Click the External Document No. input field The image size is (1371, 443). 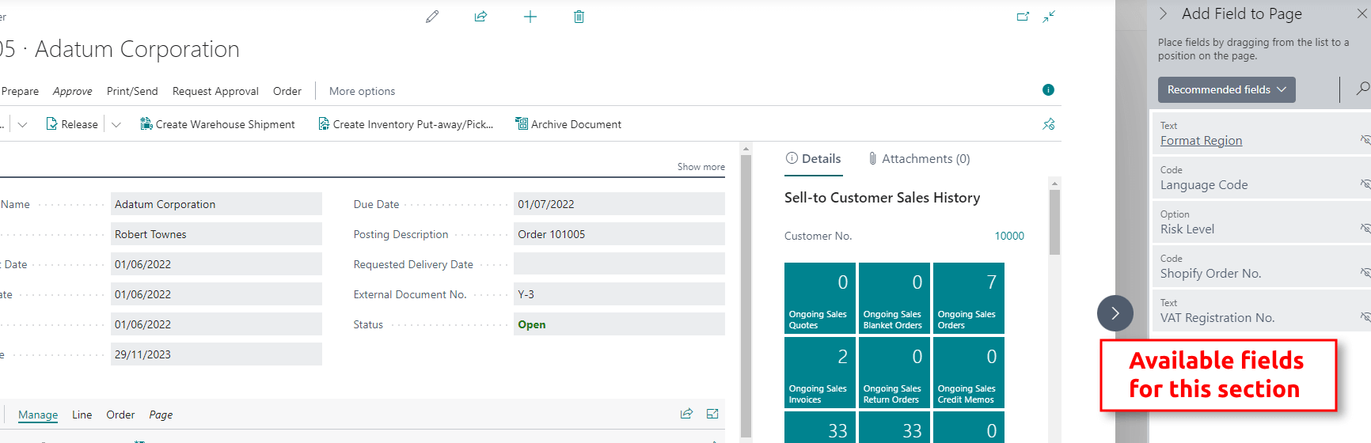[618, 294]
